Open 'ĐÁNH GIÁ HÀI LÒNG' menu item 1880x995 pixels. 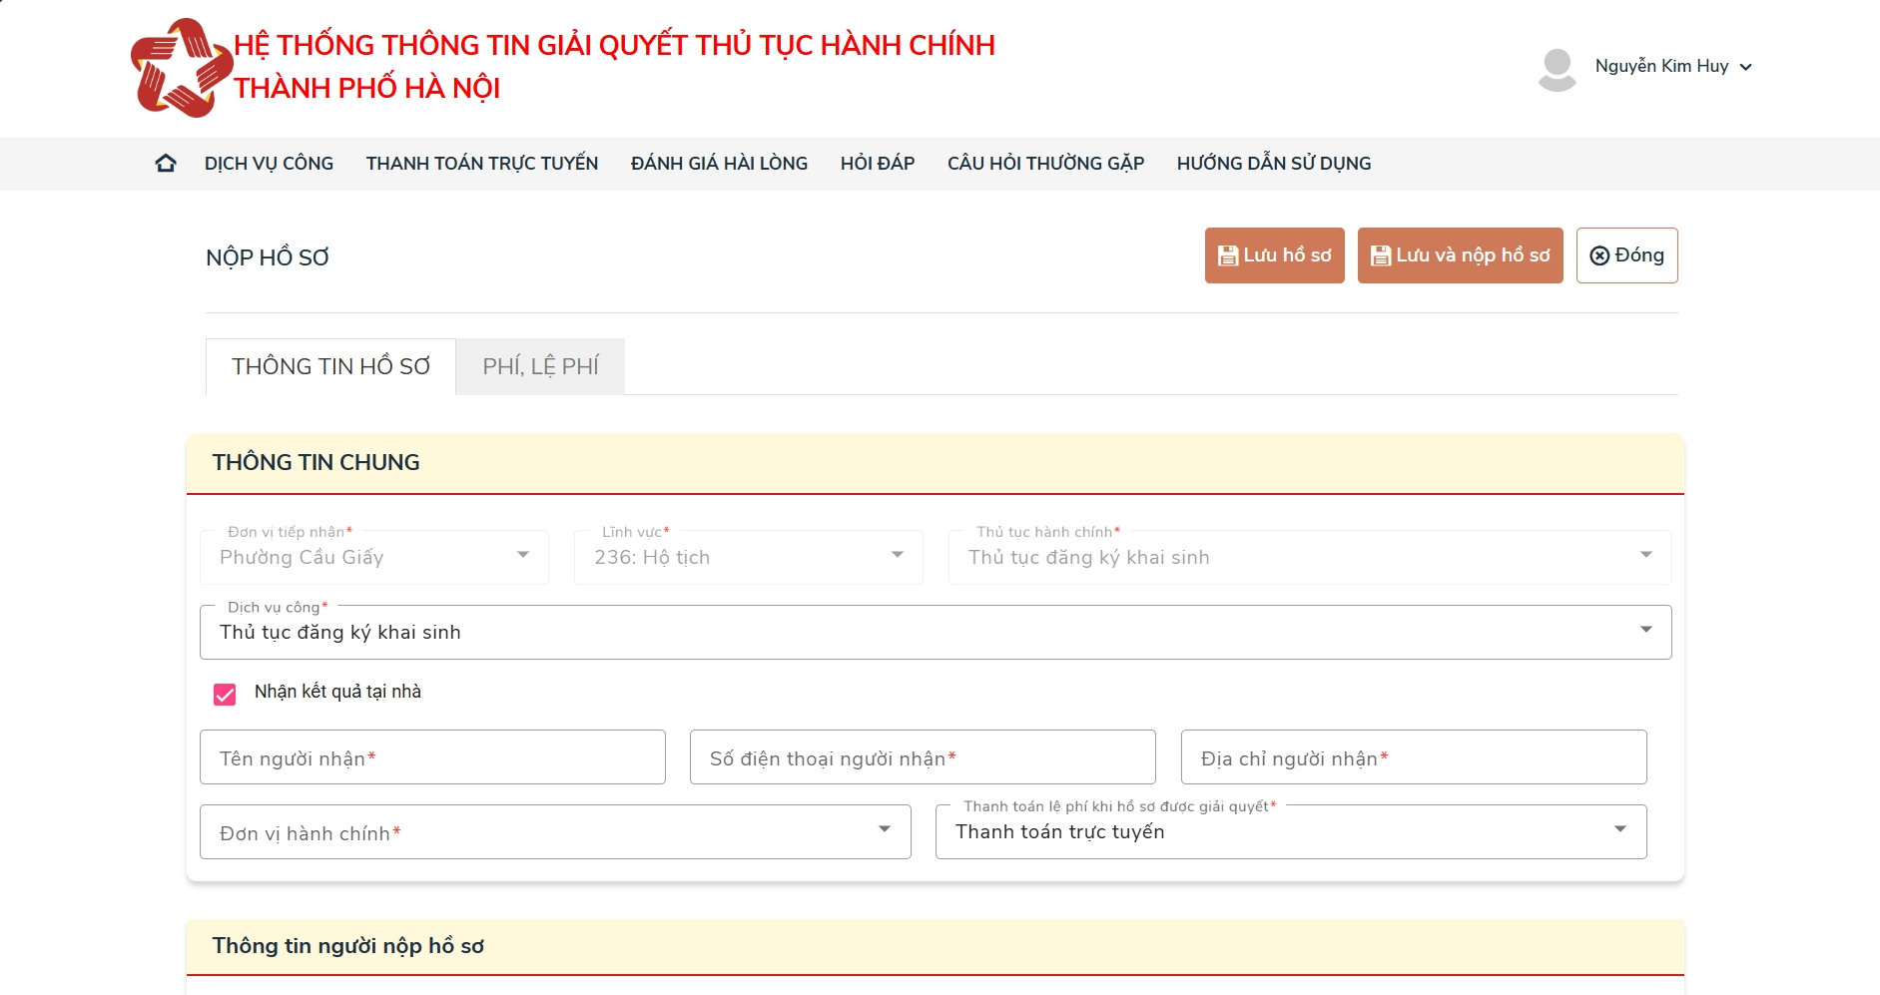(x=719, y=164)
